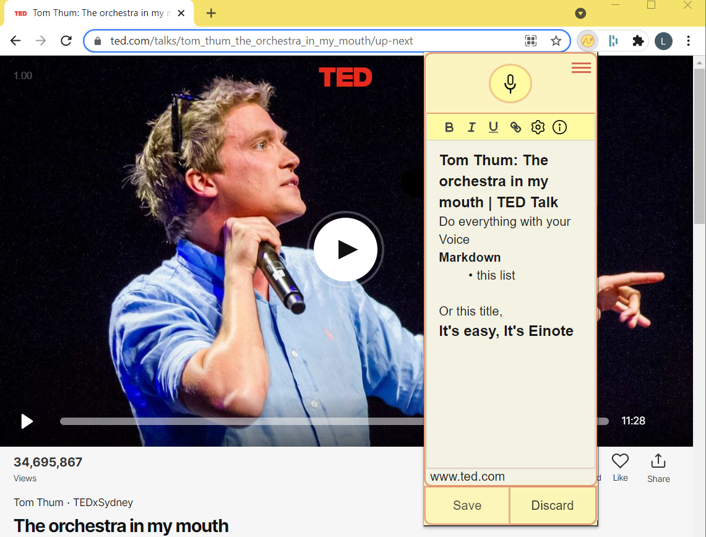Screen dimensions: 706x537
Task: Click the note title Tom Thum: The orchestra
Action: [x=499, y=181]
